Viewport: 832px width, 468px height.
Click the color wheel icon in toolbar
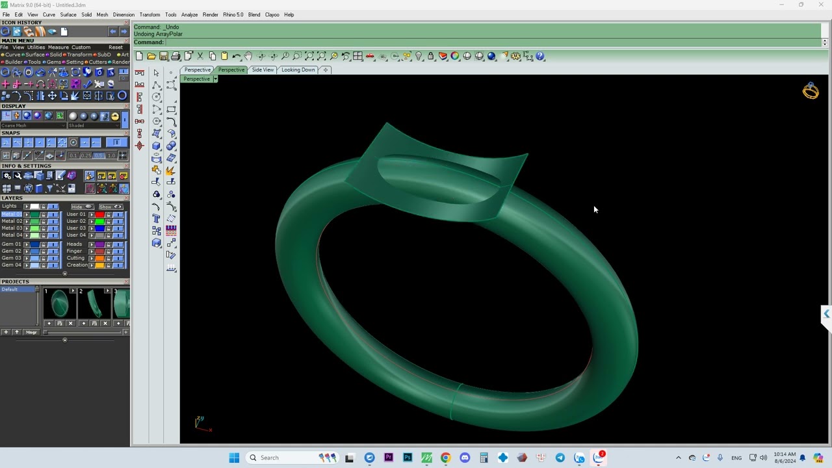click(454, 57)
